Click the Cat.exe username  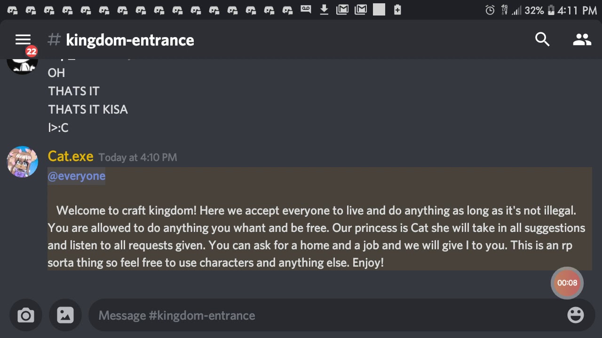tap(71, 156)
